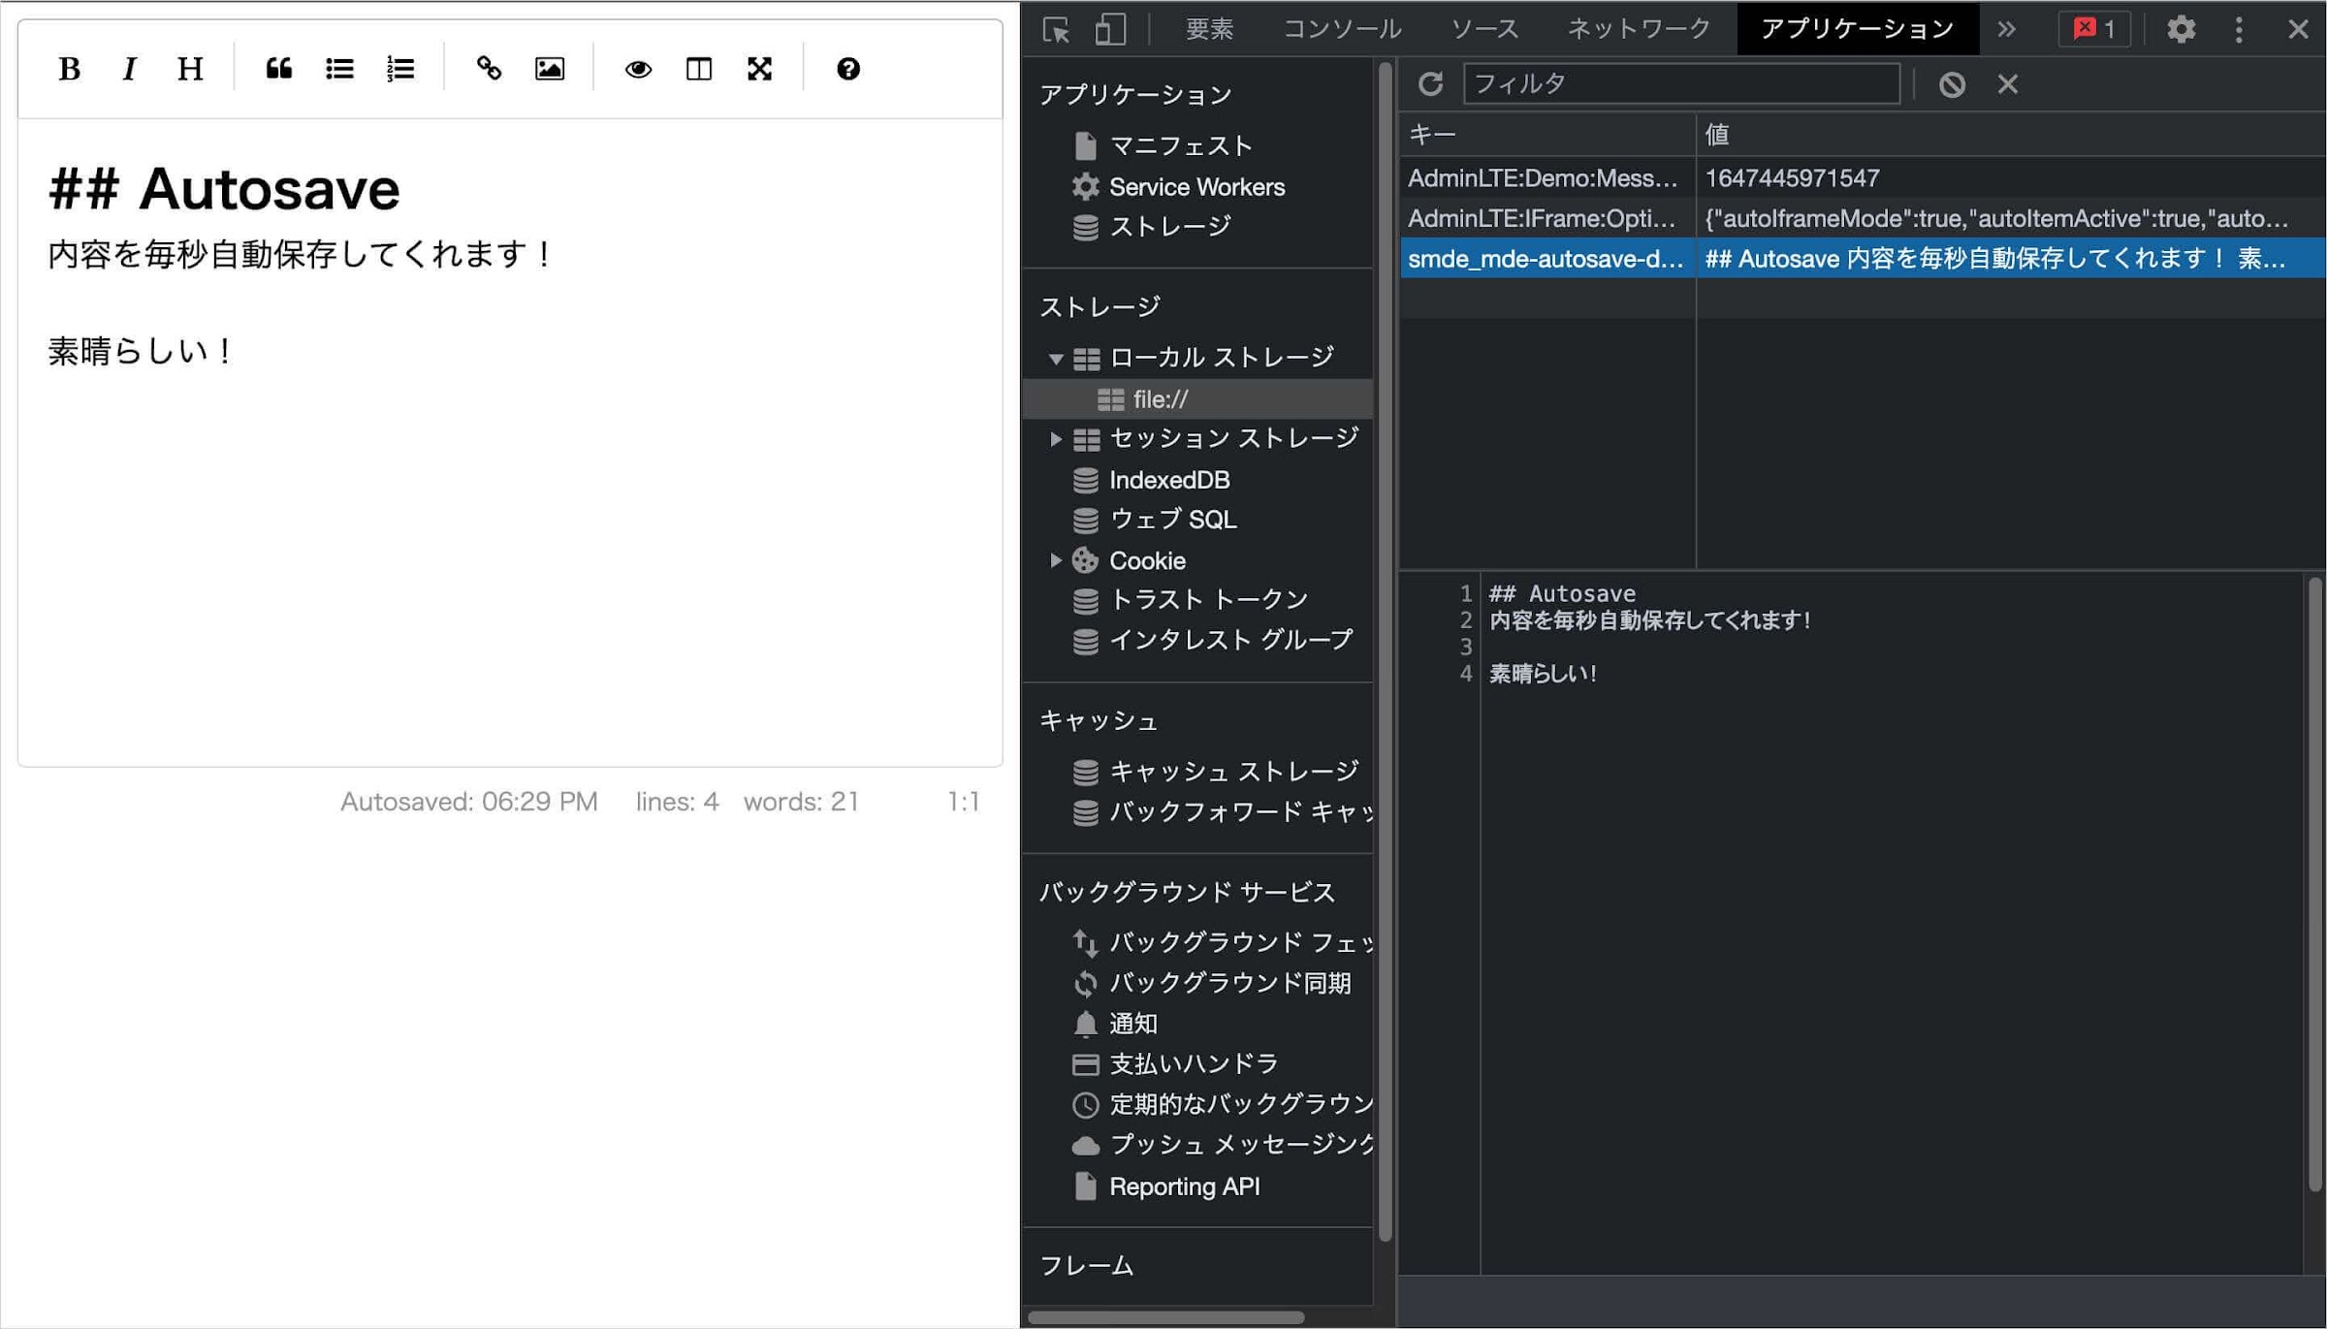The height and width of the screenshot is (1329, 2327).
Task: Switch to the コンソール tab
Action: [1342, 29]
